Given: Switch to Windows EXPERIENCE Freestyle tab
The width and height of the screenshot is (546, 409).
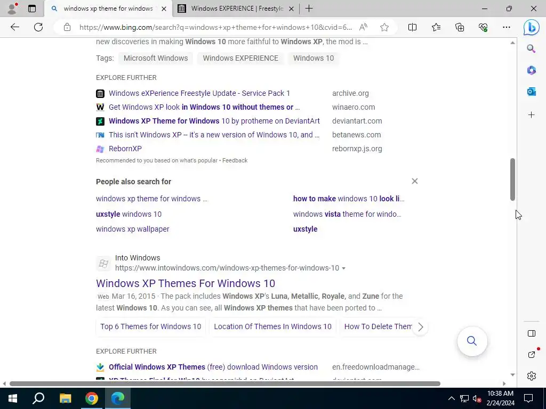Looking at the screenshot, I should [x=237, y=9].
